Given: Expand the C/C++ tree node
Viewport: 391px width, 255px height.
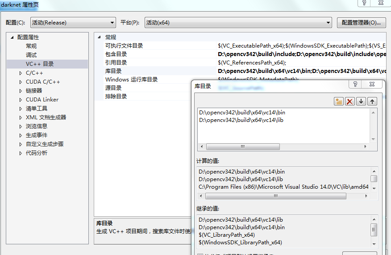Looking at the screenshot, I should pos(21,73).
